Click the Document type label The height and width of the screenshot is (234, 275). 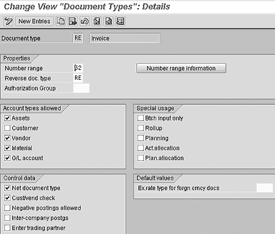21,39
